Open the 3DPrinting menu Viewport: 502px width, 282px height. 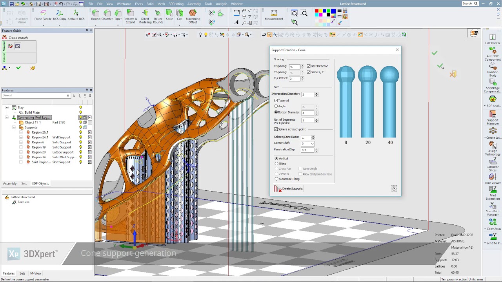click(x=176, y=4)
